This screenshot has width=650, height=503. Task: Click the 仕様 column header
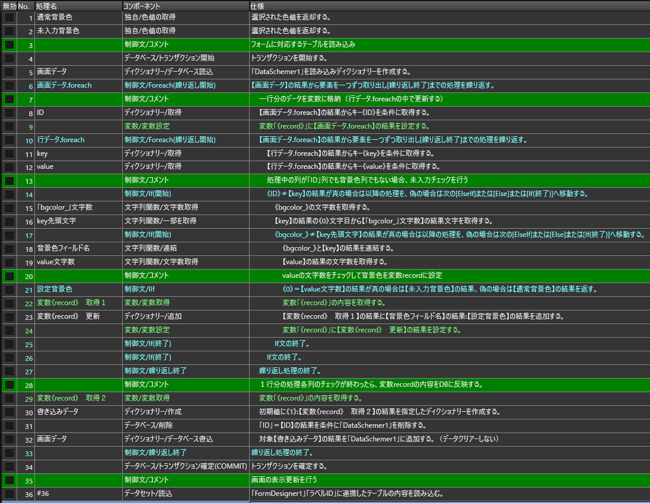tap(257, 5)
